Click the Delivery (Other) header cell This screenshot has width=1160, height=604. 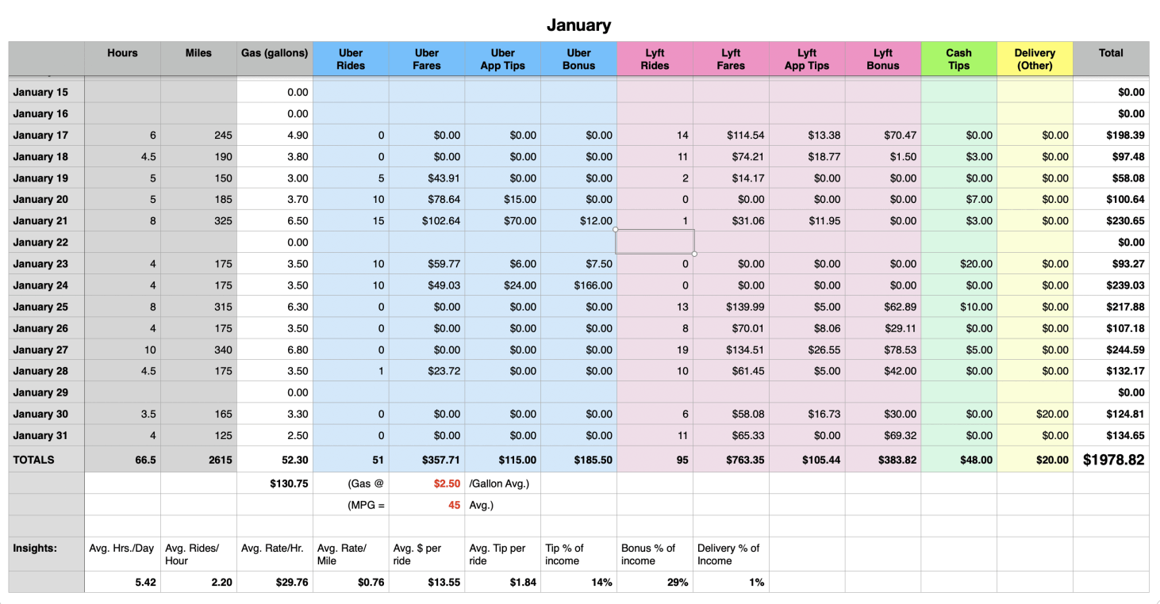pyautogui.click(x=1035, y=59)
